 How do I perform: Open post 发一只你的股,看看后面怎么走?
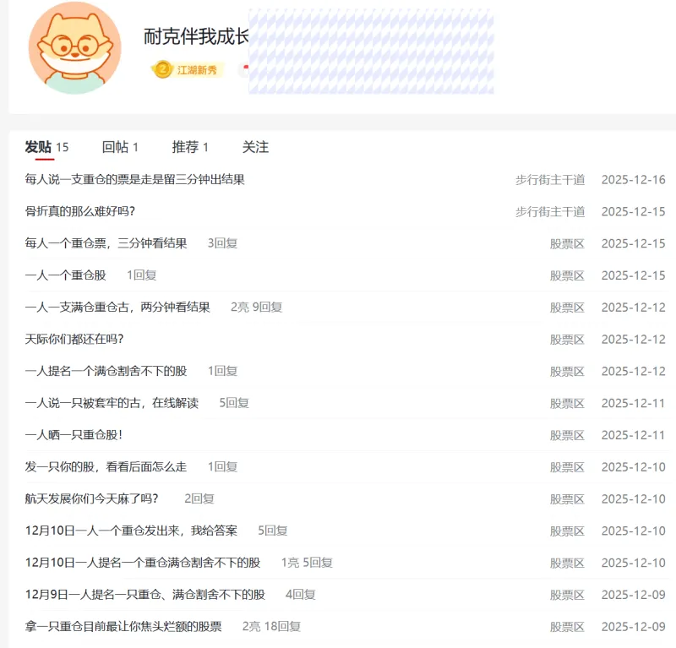pyautogui.click(x=106, y=466)
